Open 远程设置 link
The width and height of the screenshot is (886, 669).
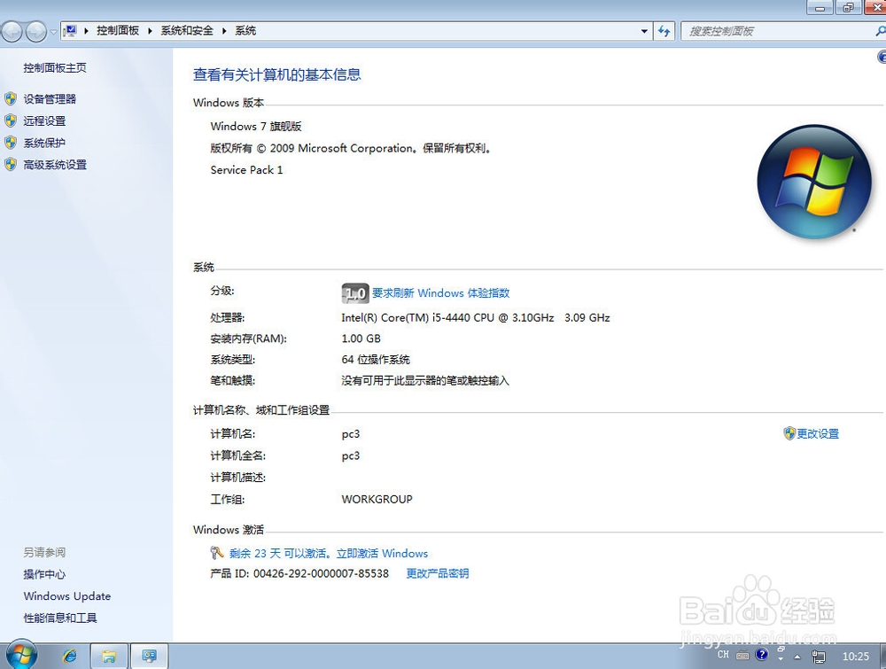point(44,121)
